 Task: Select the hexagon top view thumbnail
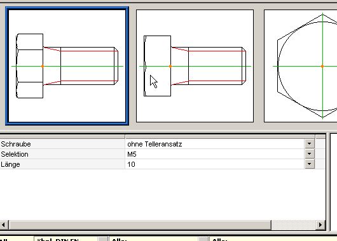(301, 66)
